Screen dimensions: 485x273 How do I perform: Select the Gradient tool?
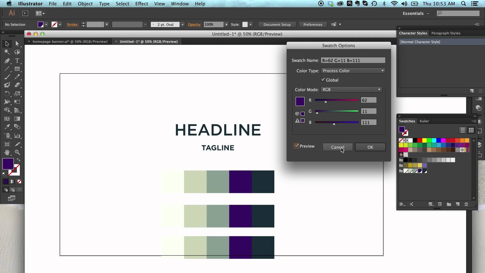(17, 119)
